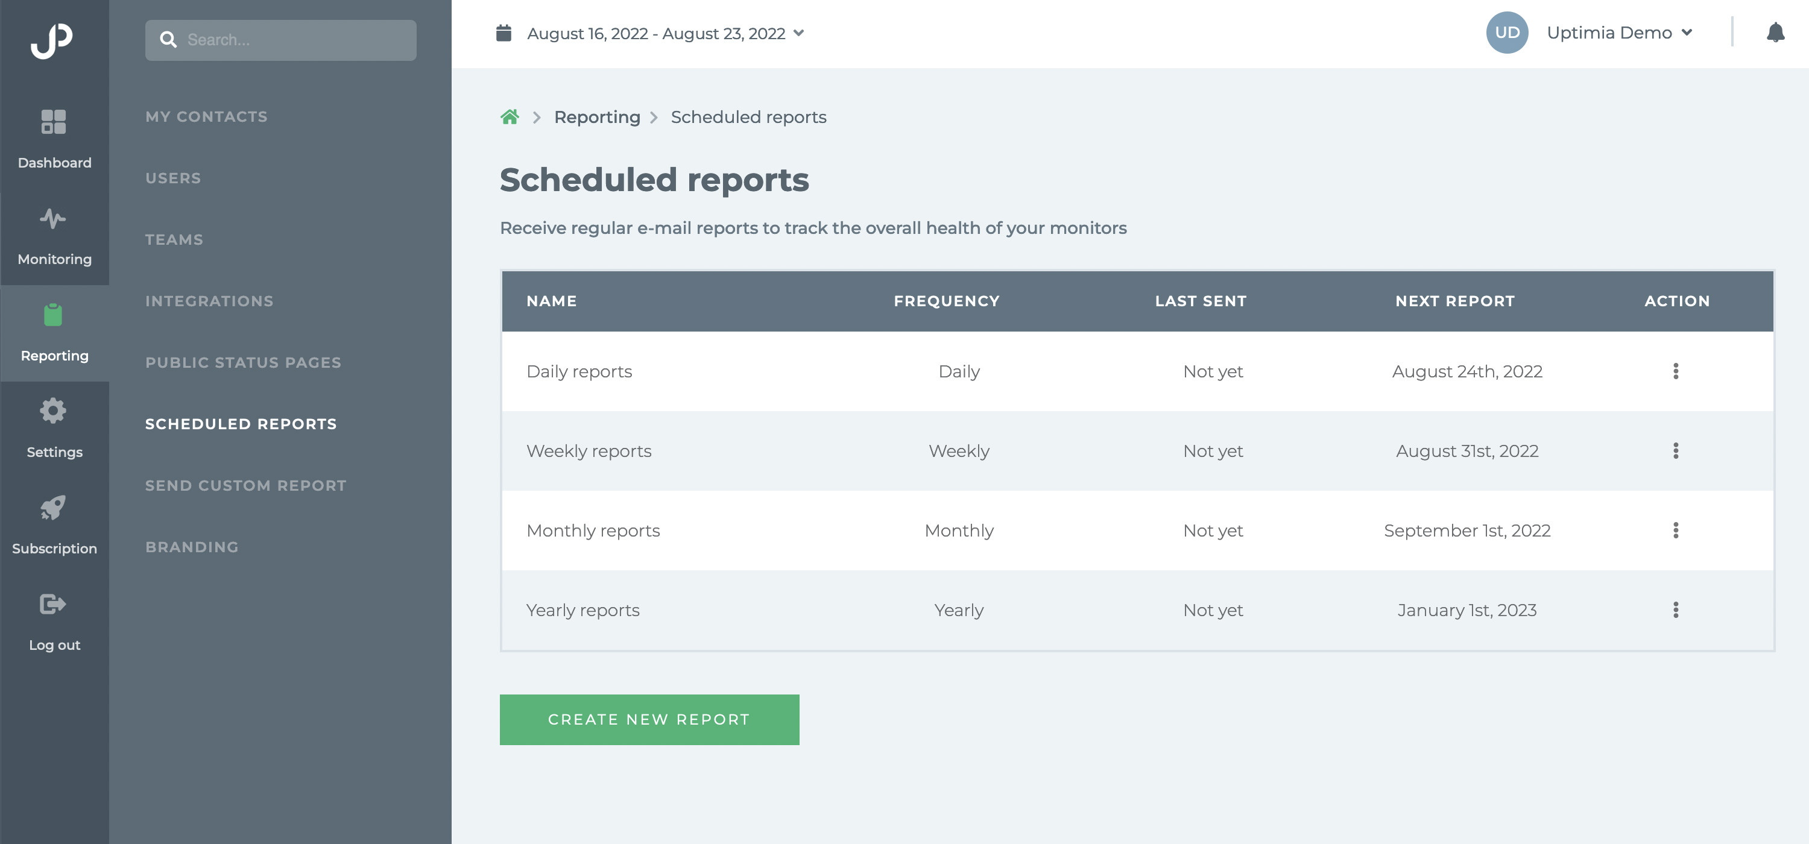Go to the Integrations menu item
Viewport: 1809px width, 844px height.
209,301
